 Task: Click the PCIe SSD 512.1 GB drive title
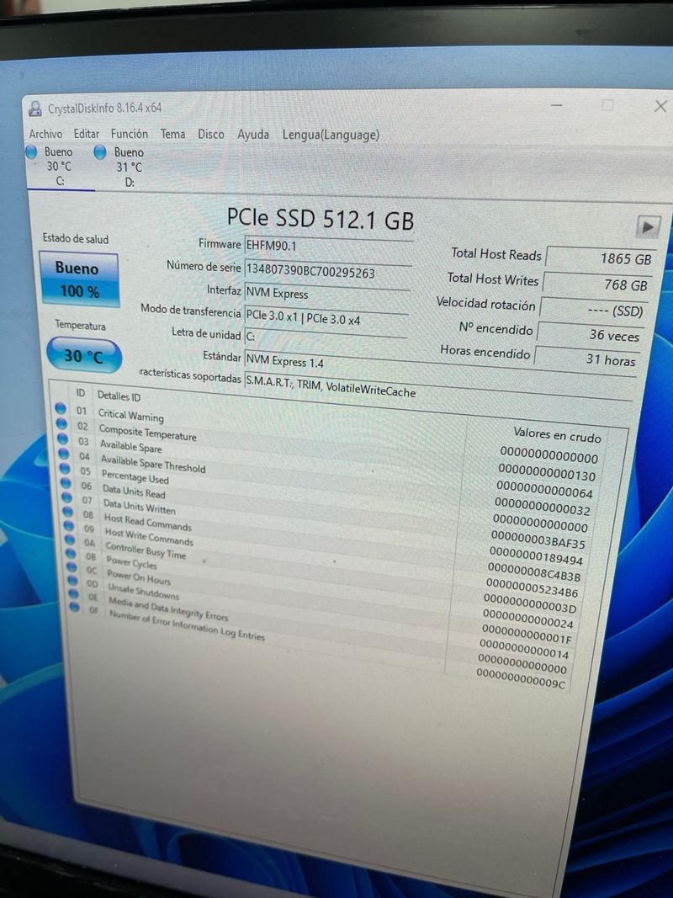(x=320, y=218)
